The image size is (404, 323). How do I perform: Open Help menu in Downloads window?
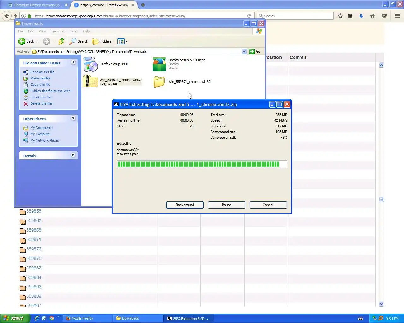(x=86, y=31)
